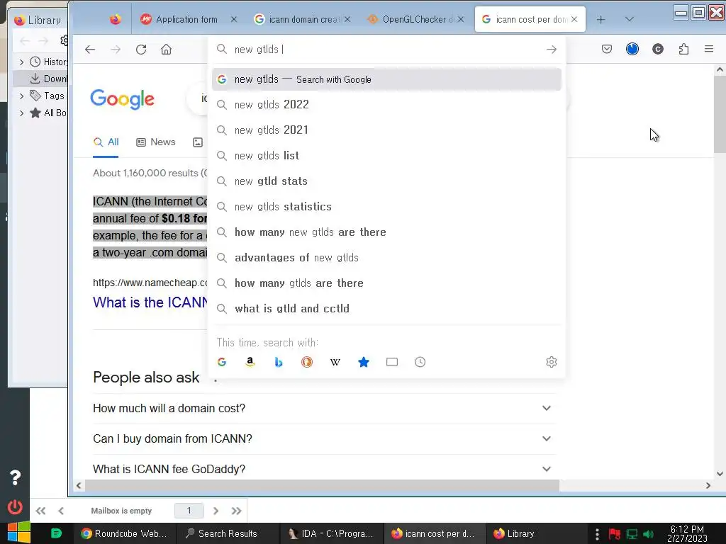
Task: Expand Tags in Library window
Action: coord(21,96)
